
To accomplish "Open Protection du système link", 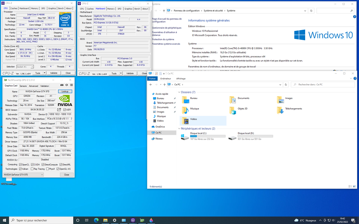I will [163, 39].
